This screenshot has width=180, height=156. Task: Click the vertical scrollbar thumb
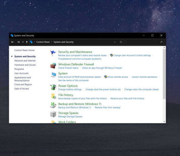[x=164, y=74]
